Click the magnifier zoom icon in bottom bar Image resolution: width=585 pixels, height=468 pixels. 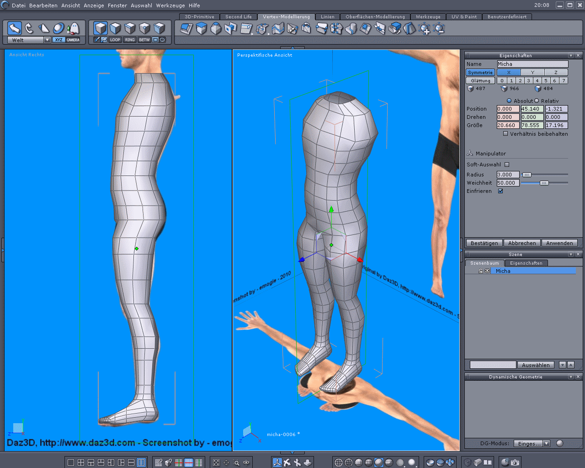coord(236,463)
